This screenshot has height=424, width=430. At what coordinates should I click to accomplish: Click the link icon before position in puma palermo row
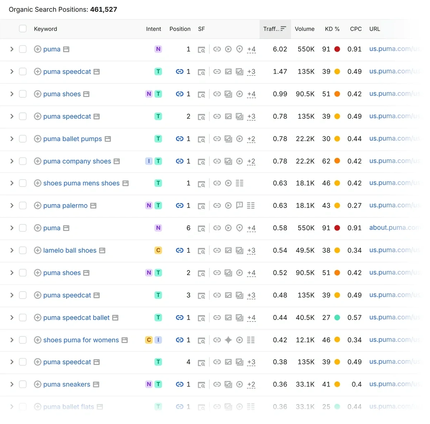click(x=180, y=206)
